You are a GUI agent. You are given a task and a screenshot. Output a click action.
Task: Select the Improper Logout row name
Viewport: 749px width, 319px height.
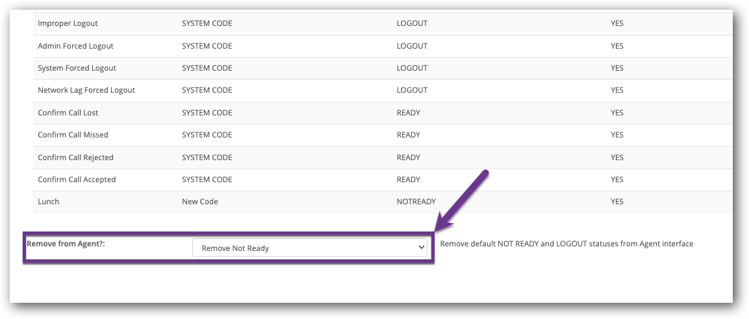(x=68, y=23)
